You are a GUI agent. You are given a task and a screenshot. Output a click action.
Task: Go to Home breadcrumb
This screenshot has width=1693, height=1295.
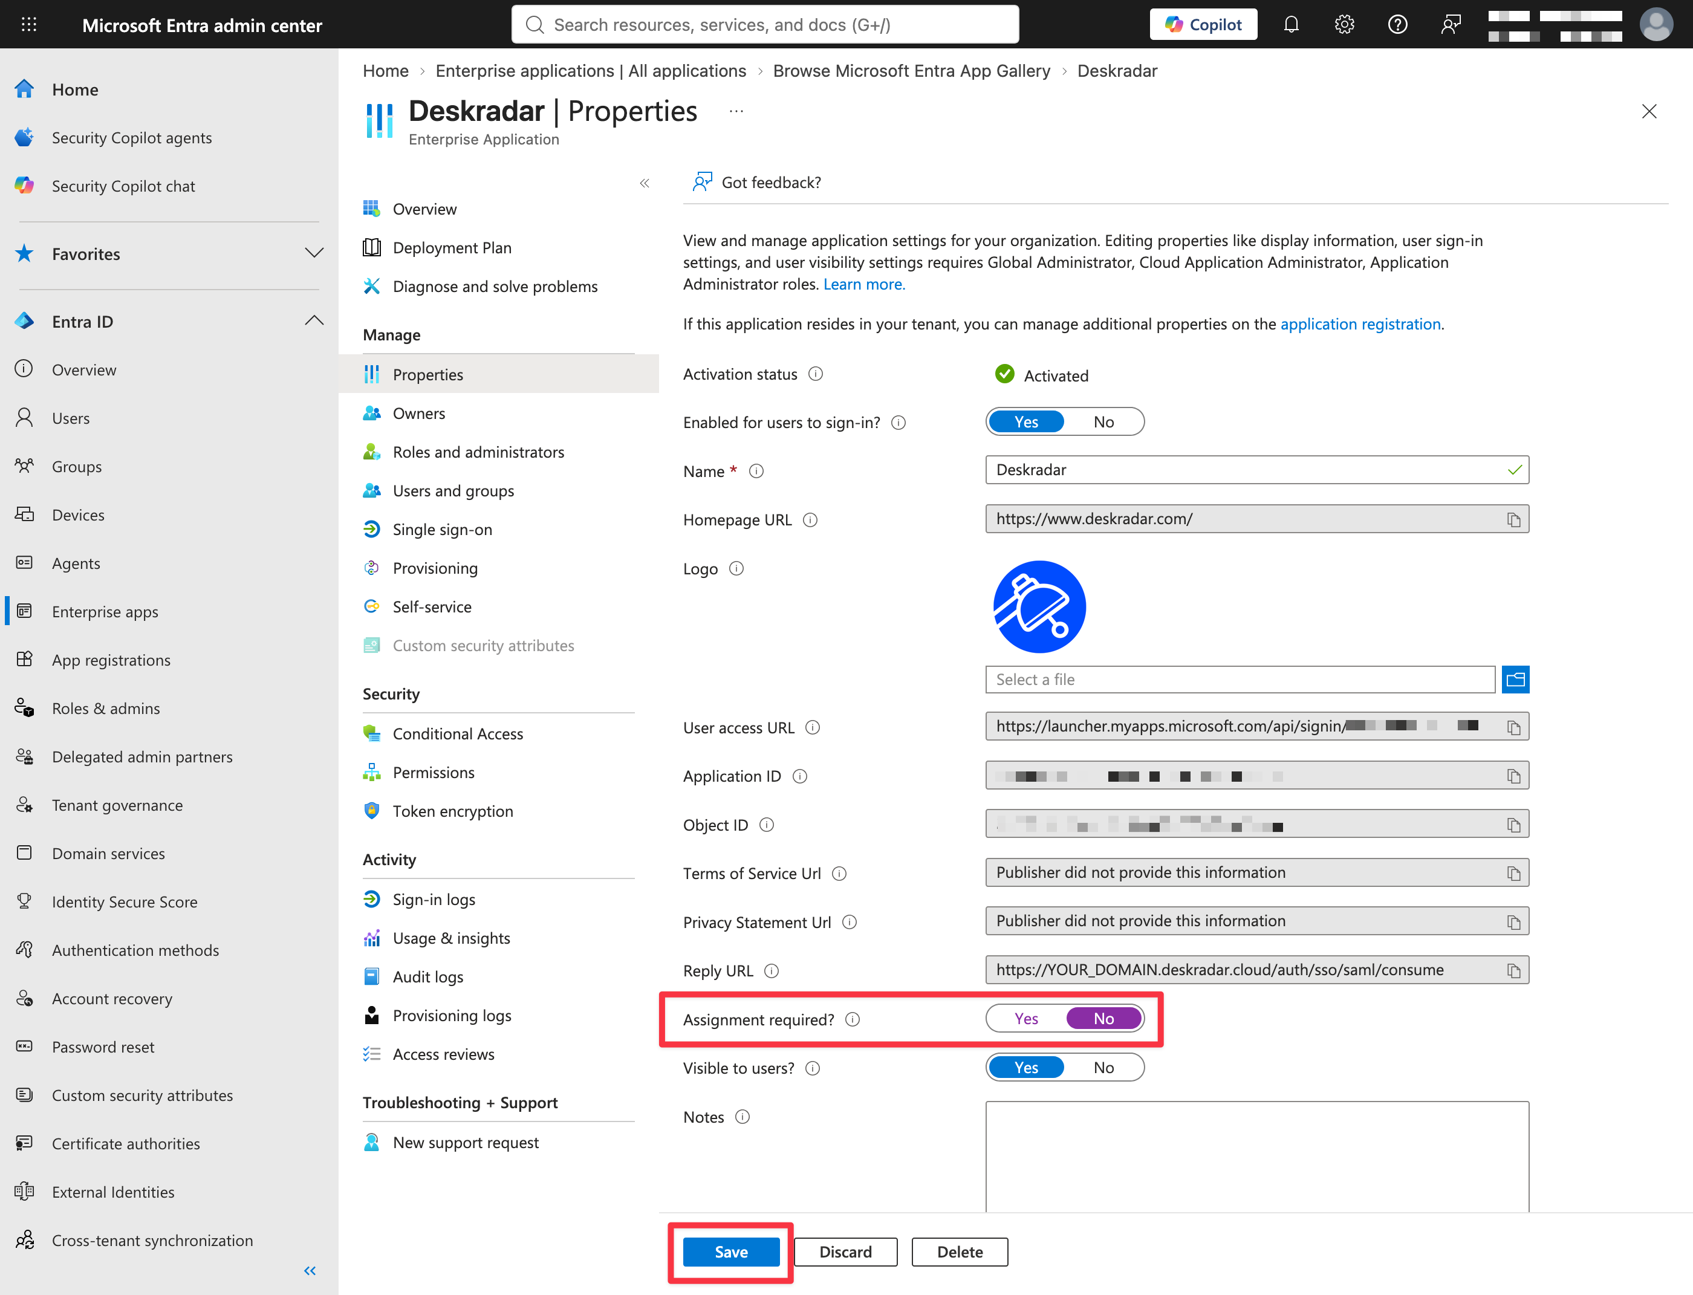coord(386,71)
